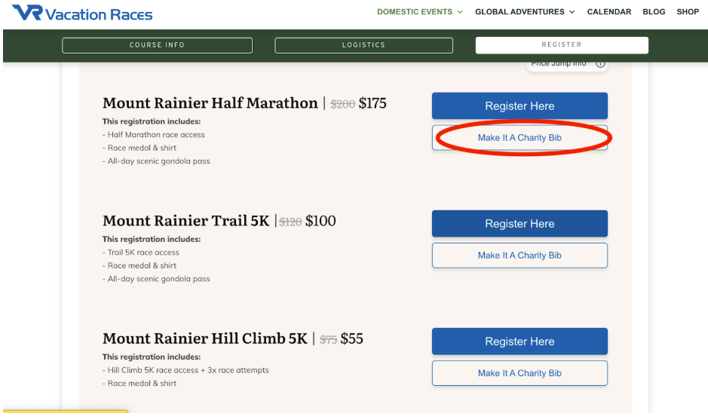Click the struck-through $75 price
Viewport: 708px width, 419px height.
pyautogui.click(x=328, y=340)
